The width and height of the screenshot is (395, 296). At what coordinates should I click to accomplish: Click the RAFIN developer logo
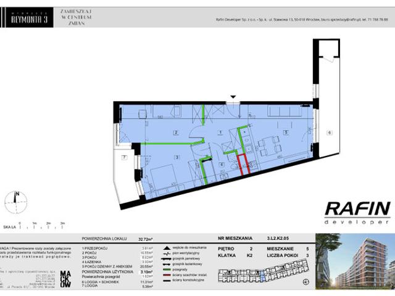click(357, 213)
